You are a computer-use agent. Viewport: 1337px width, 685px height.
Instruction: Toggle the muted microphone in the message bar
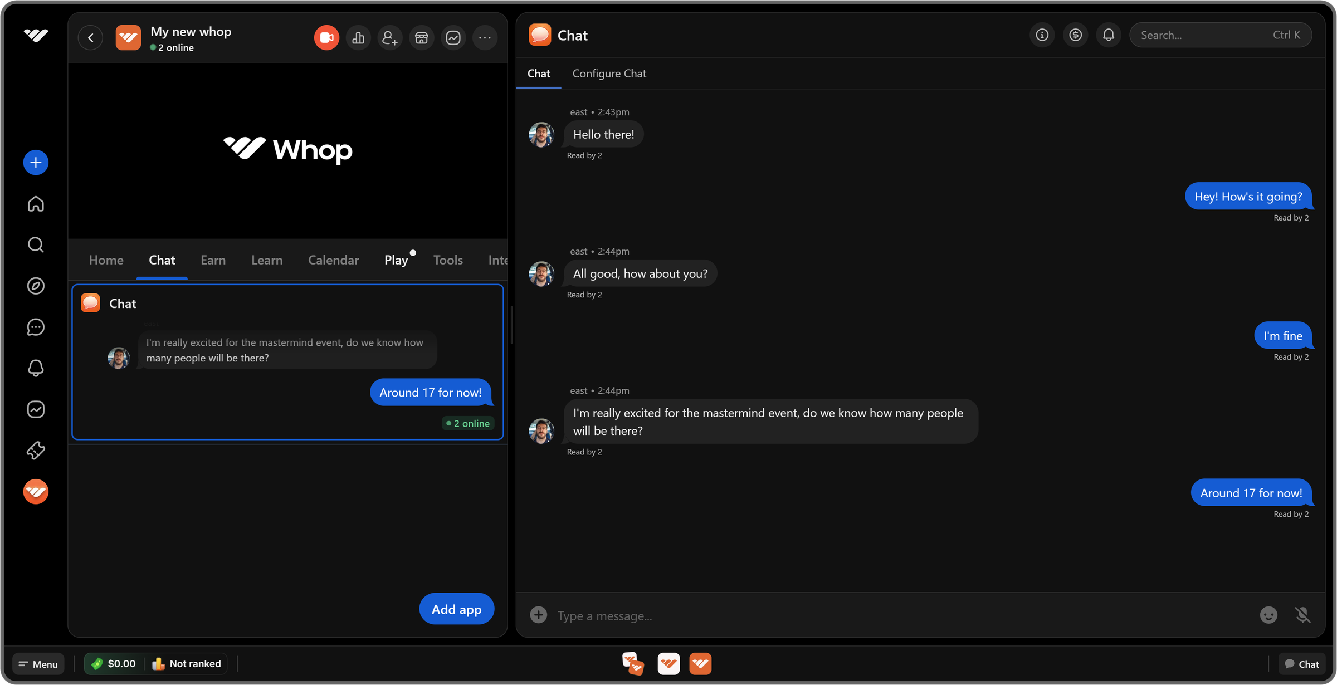click(1304, 615)
